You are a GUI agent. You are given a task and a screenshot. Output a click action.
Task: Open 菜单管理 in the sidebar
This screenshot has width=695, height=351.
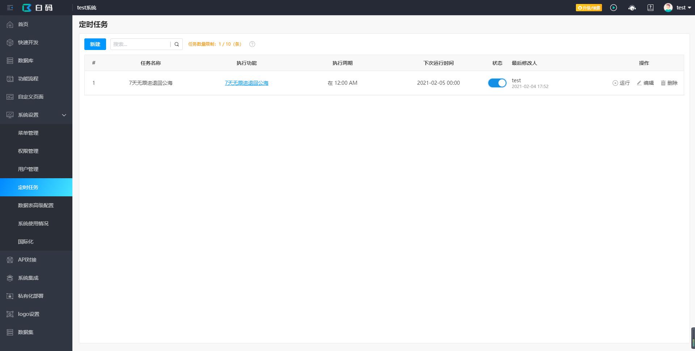point(28,133)
